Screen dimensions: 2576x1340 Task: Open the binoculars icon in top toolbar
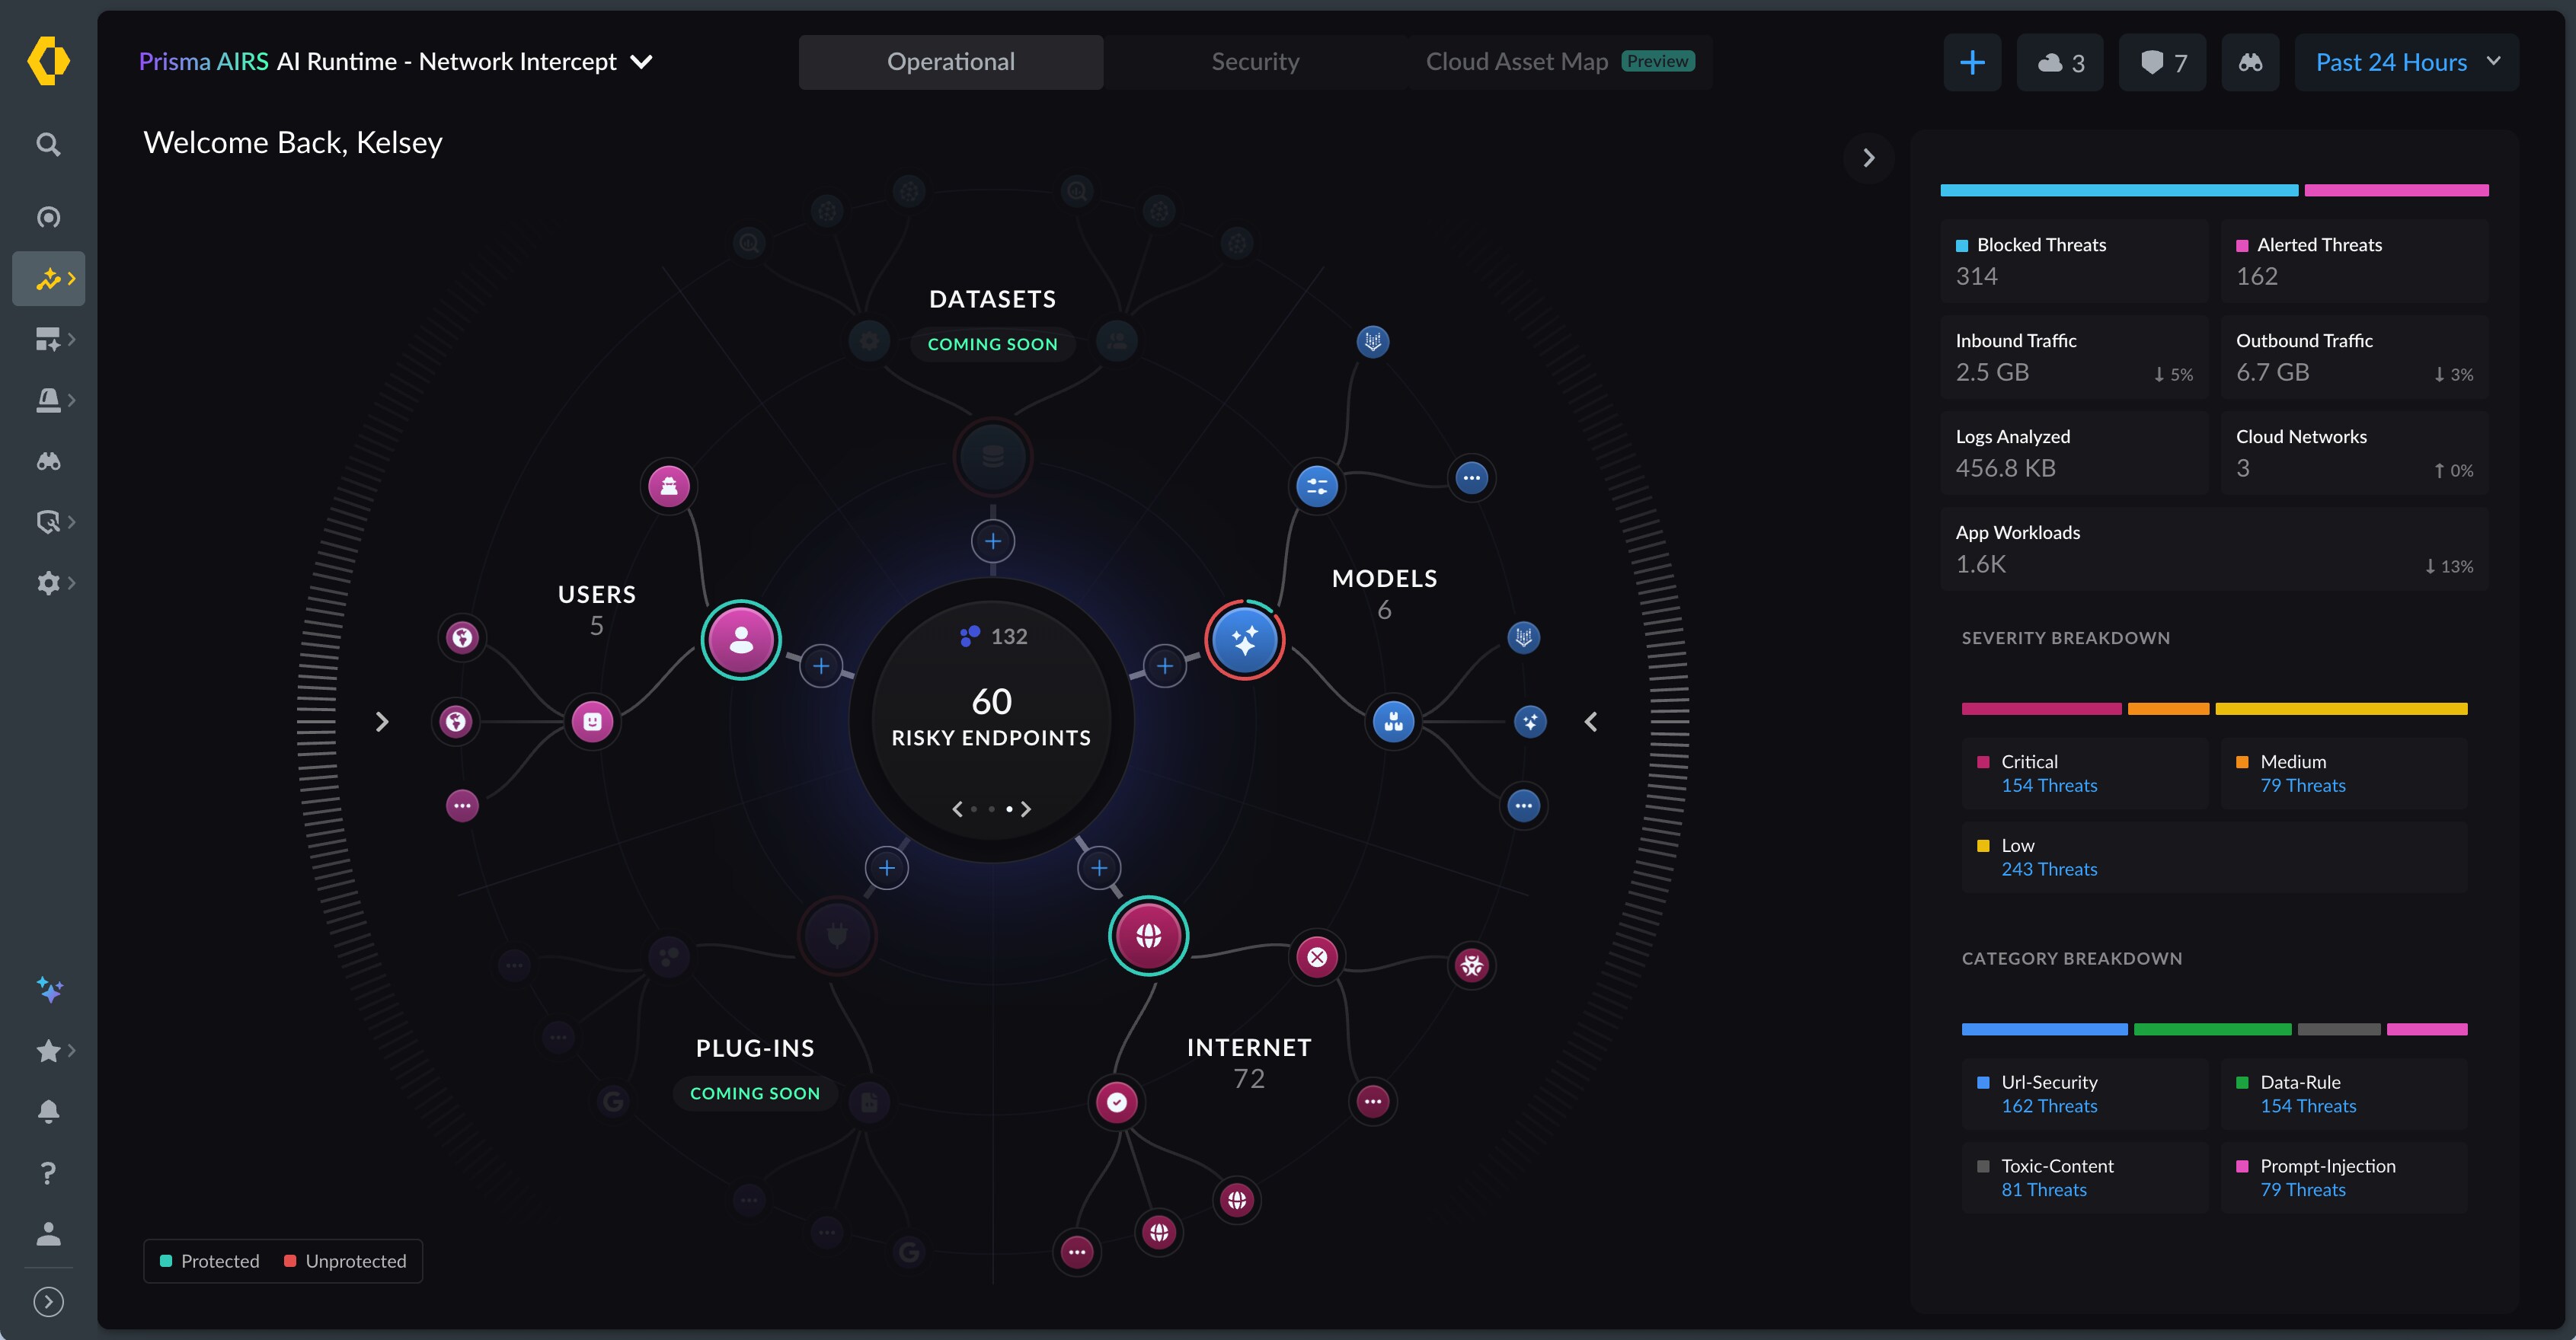tap(2249, 63)
